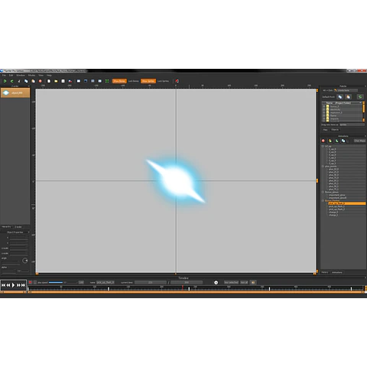367x367 pixels.
Task: Click the blue window layout icon
Action: [86, 81]
